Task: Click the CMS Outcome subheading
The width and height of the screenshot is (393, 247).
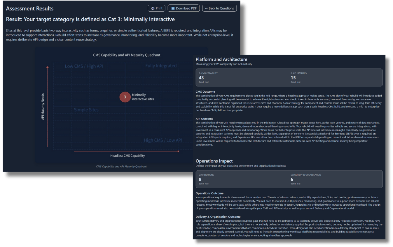Action: coord(205,92)
